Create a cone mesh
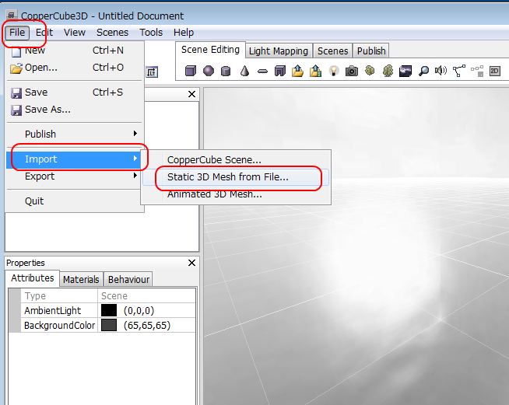The height and width of the screenshot is (405, 509). (244, 71)
